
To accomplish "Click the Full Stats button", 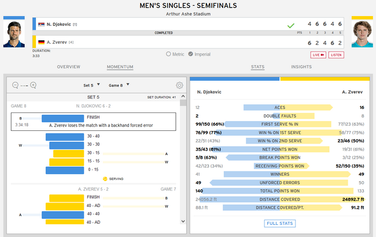I will 280,223.
